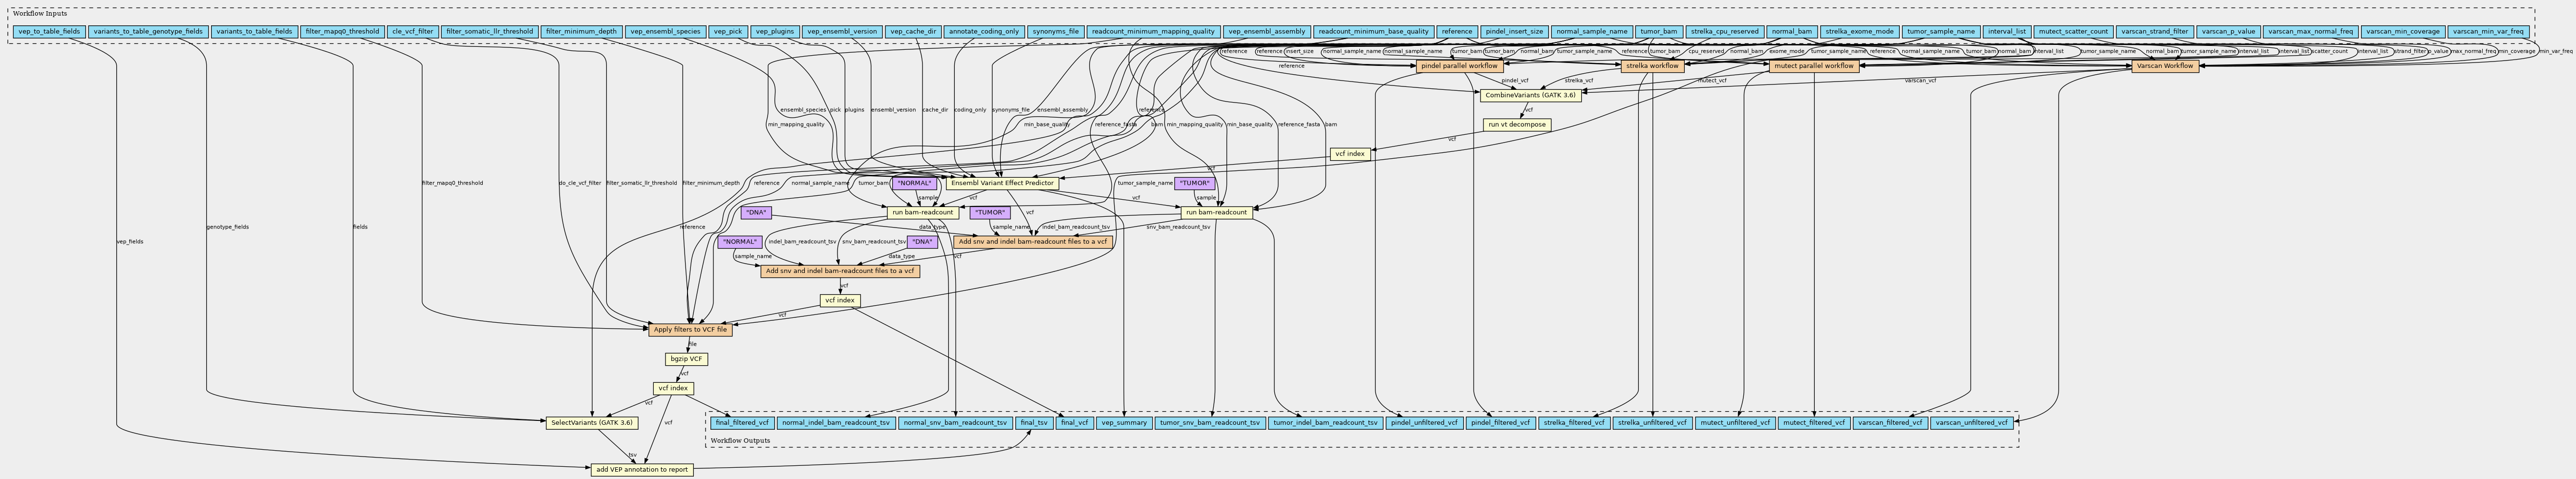The width and height of the screenshot is (2576, 479).
Task: Click the bgzip VCF node
Action: click(x=686, y=359)
